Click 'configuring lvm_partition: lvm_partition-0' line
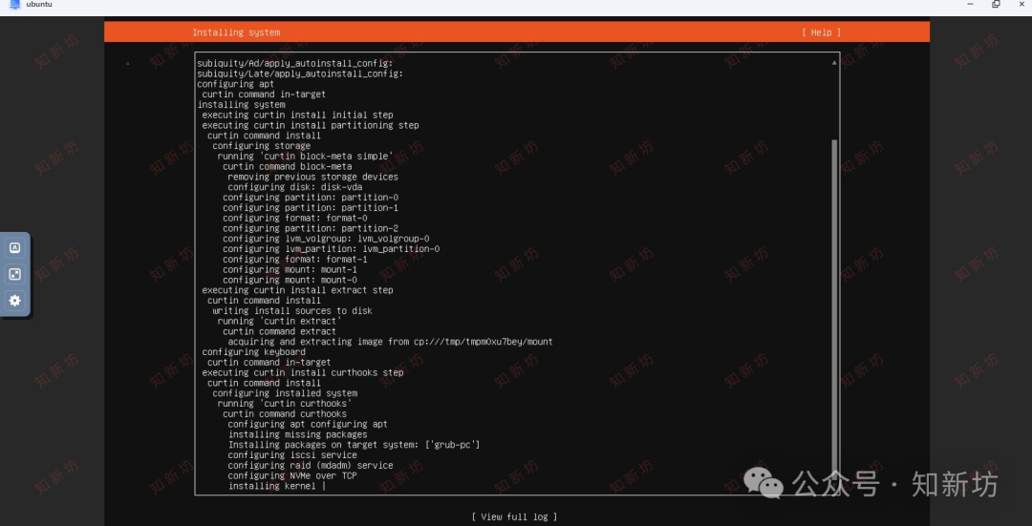 click(x=331, y=249)
